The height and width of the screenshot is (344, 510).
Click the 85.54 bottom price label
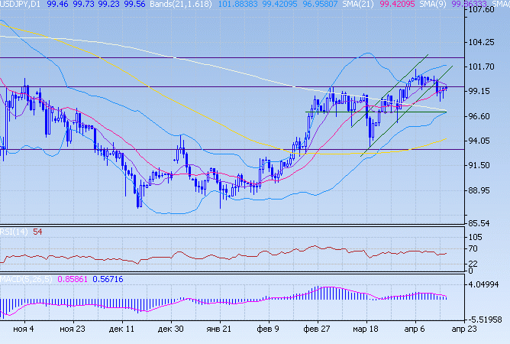[485, 223]
